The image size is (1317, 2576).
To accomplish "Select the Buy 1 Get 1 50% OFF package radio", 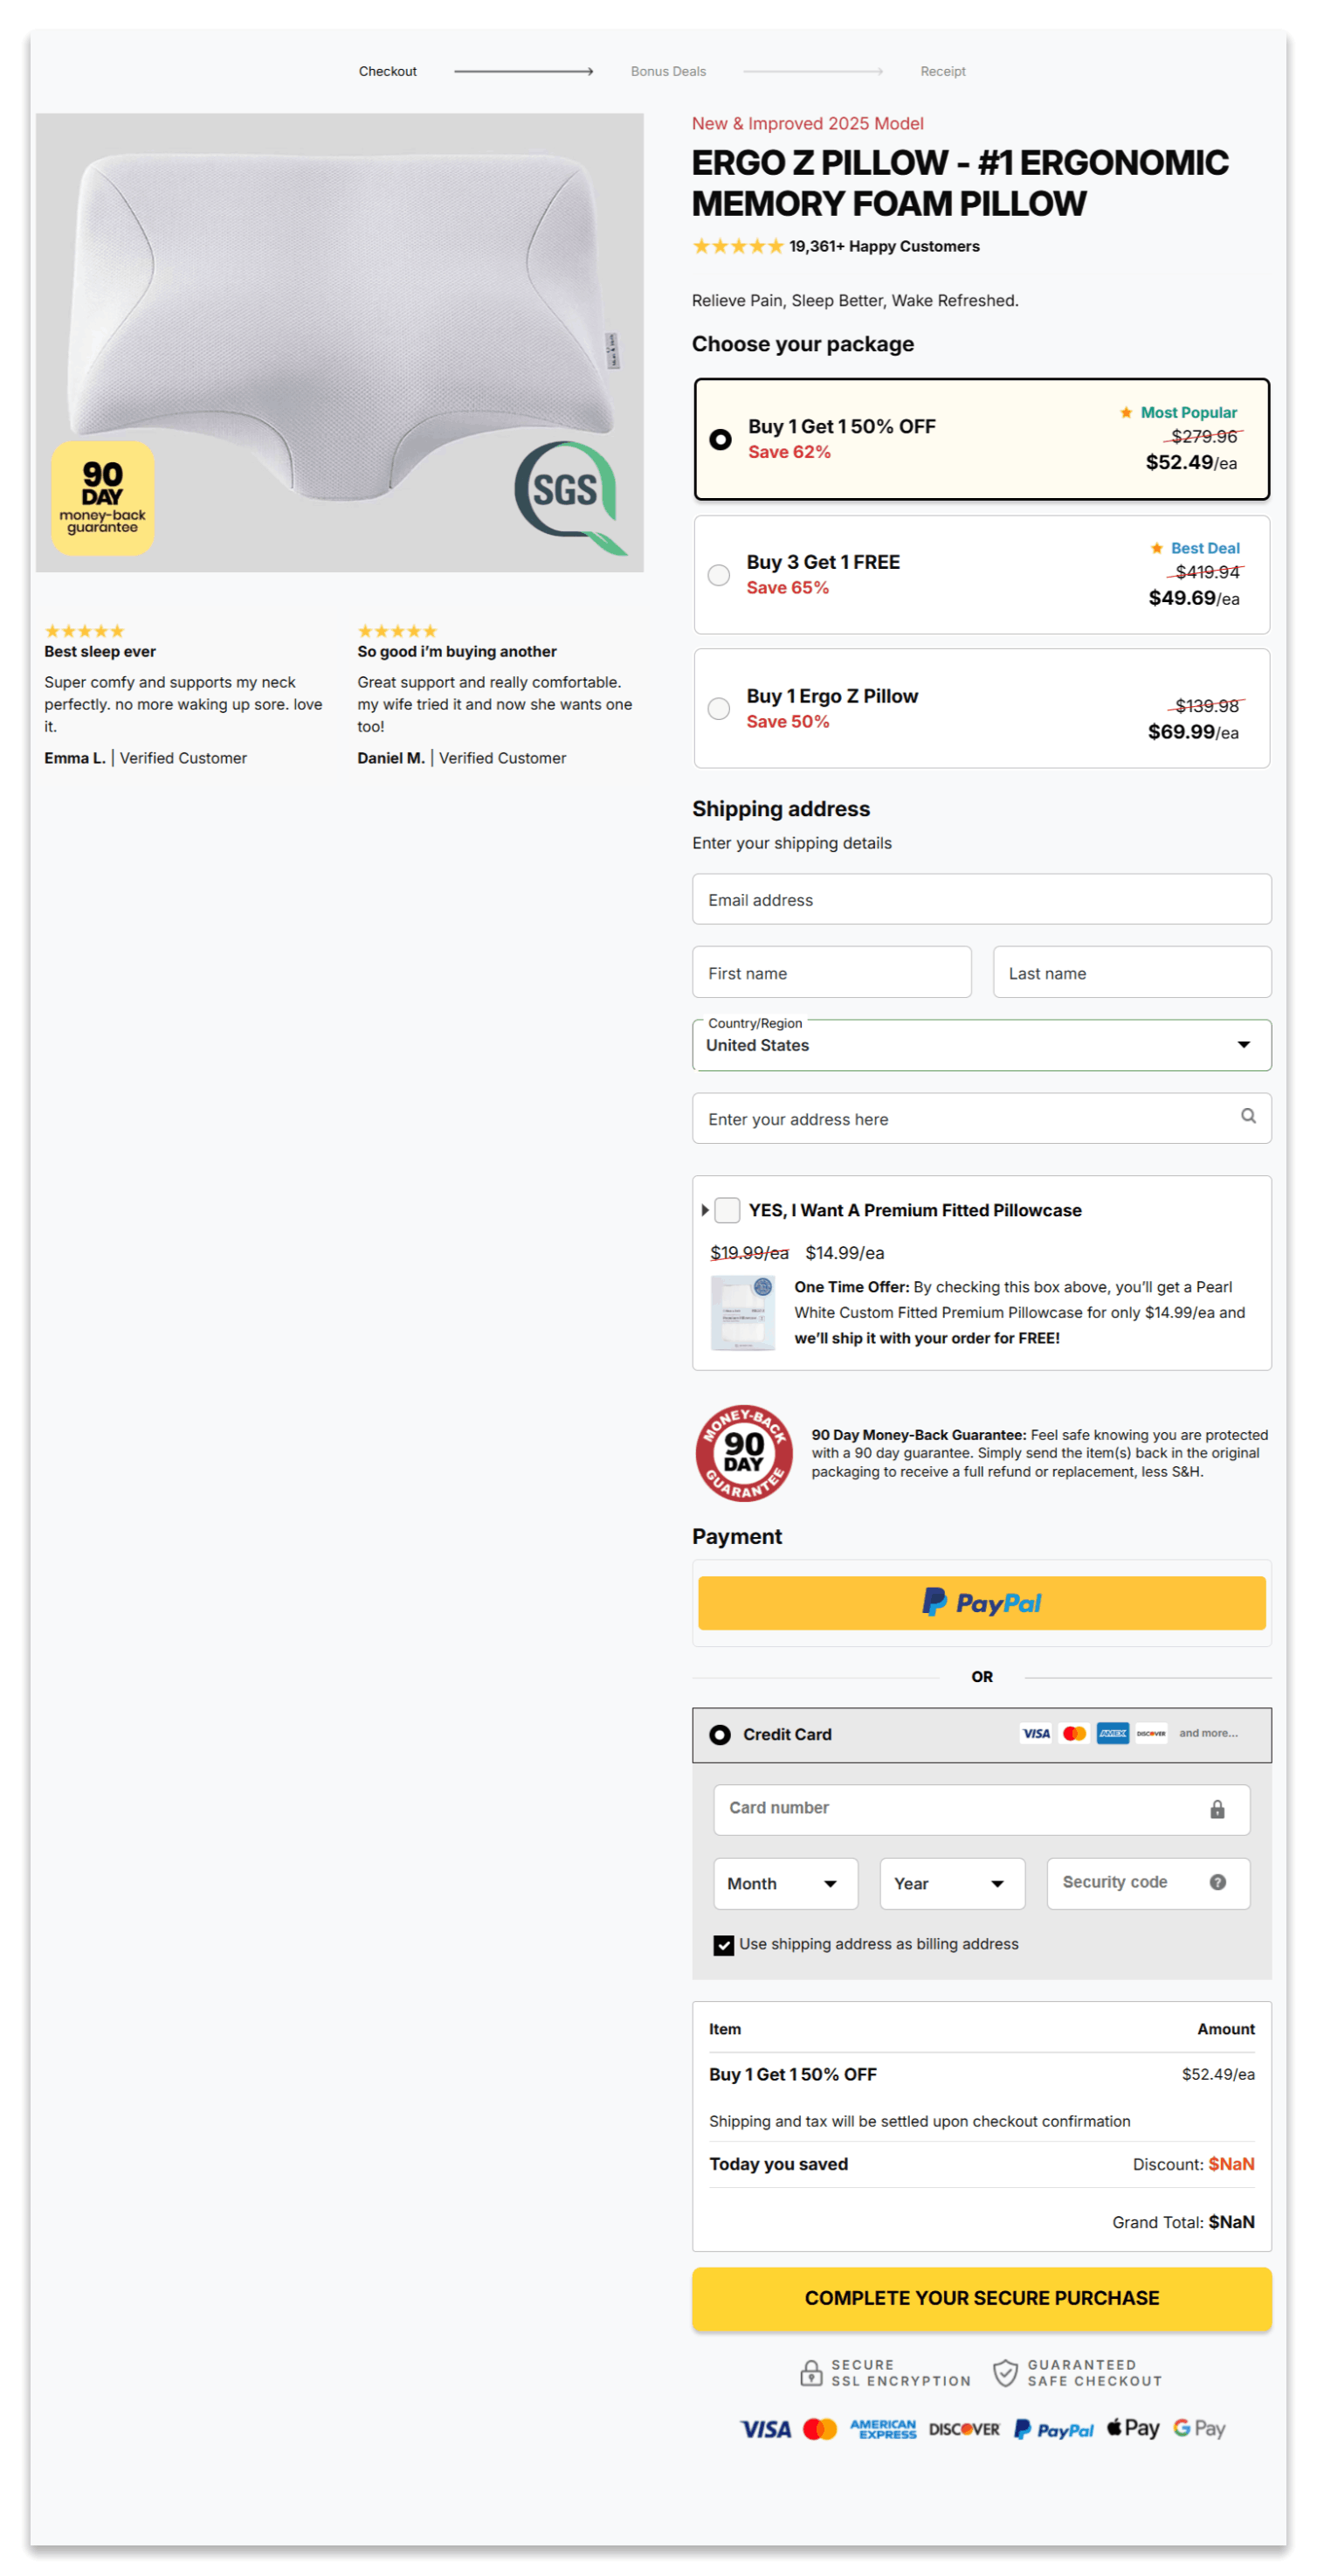I will click(x=720, y=440).
